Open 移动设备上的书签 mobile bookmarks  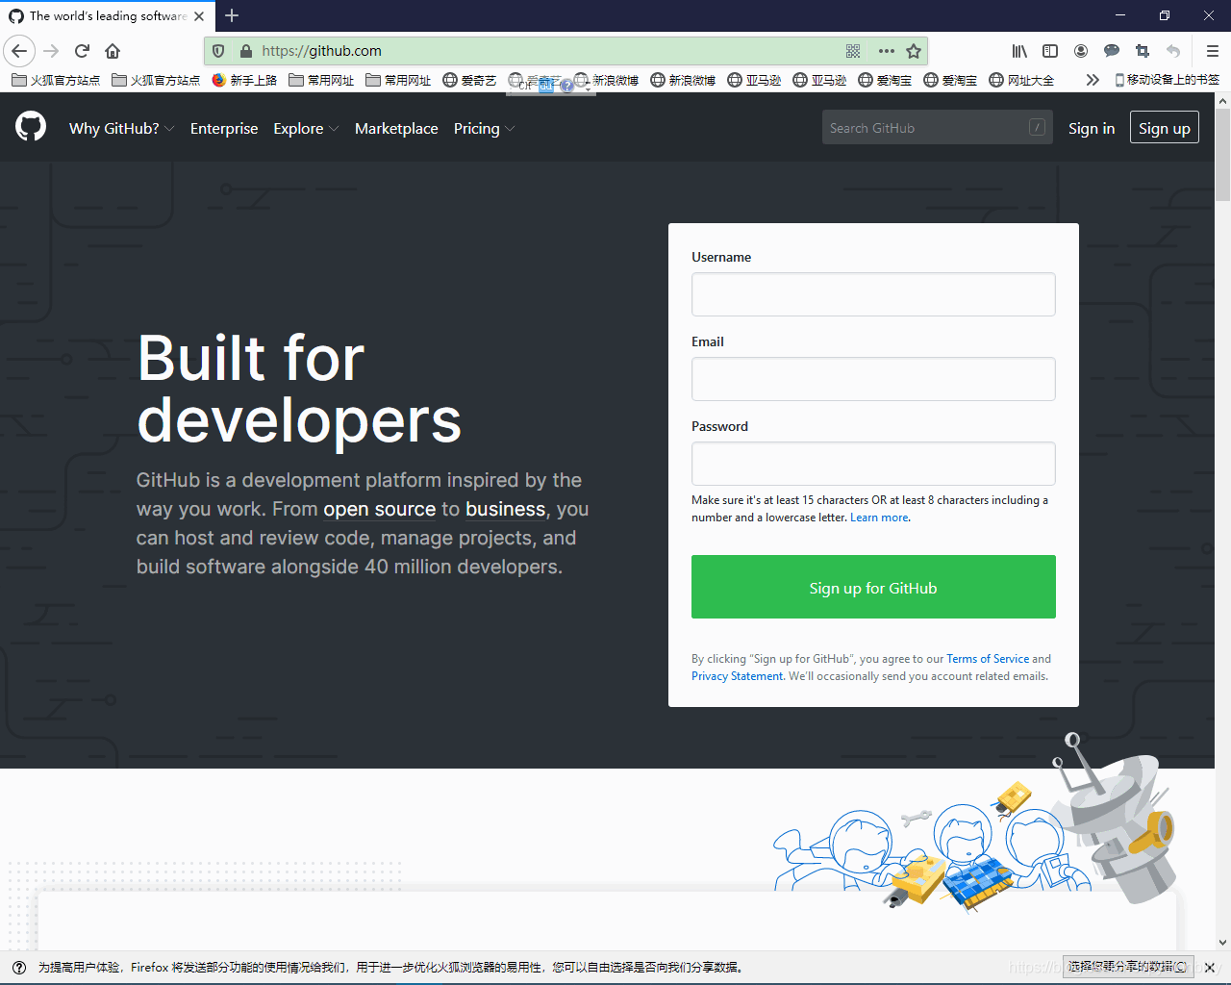tap(1167, 80)
